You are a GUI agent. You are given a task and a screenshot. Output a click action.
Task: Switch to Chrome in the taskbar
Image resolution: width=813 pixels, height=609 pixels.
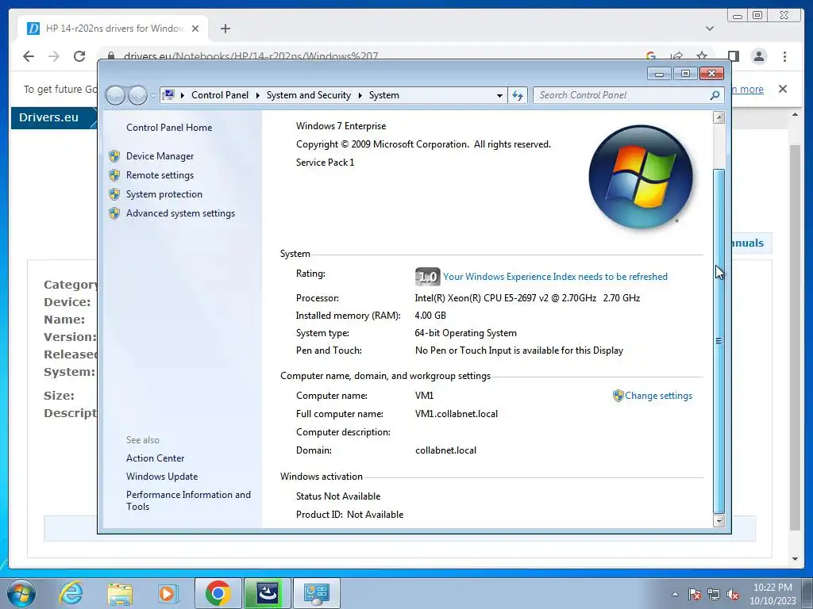pyautogui.click(x=218, y=593)
